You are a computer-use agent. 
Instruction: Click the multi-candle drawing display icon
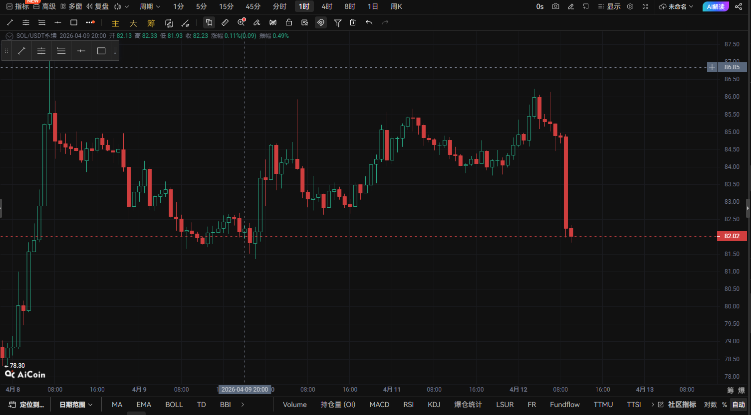pyautogui.click(x=273, y=22)
